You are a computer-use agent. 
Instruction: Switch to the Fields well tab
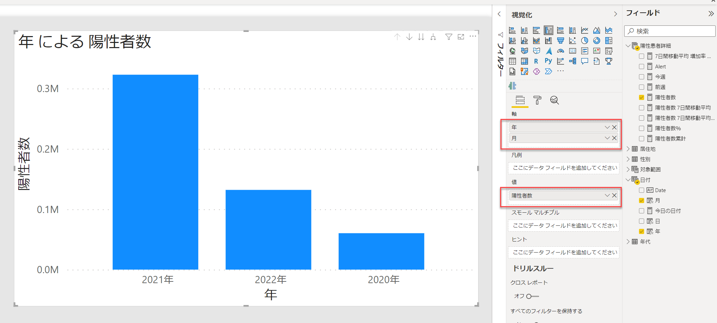coord(520,100)
